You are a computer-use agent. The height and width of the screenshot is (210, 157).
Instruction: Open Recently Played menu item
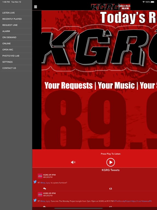[16, 19]
